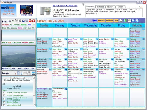The height and width of the screenshot is (110, 147).
Task: Switch to the Best Deals tab
Action: [x=100, y=7]
